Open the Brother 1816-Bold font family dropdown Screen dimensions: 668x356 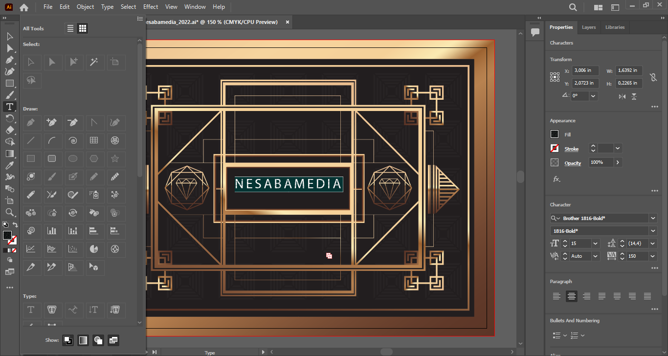point(653,218)
